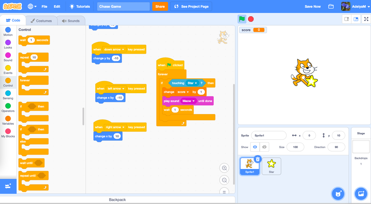Open the down arrow key dropdown
This screenshot has height=204, width=371.
tap(114, 49)
